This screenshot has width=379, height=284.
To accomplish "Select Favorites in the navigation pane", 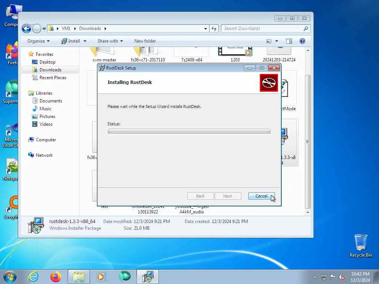I will coord(41,54).
